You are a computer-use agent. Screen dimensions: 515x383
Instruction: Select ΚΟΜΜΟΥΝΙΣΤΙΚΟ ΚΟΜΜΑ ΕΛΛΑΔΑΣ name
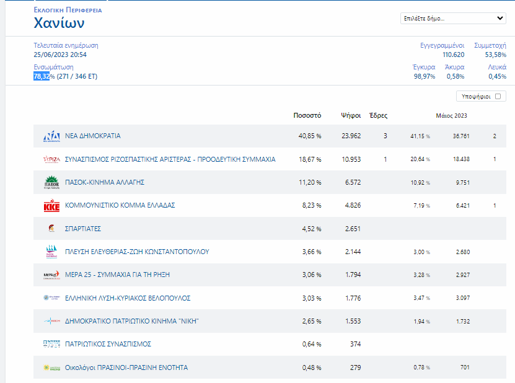[x=120, y=205]
